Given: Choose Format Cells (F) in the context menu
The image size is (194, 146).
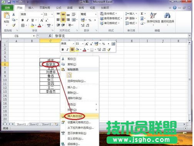Looking at the screenshot, I should pyautogui.click(x=80, y=123).
